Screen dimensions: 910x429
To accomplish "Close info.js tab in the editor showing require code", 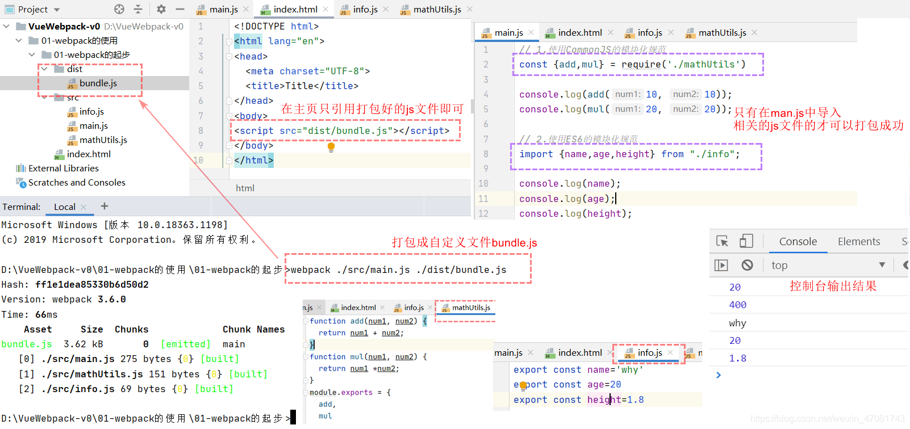I will pyautogui.click(x=671, y=32).
